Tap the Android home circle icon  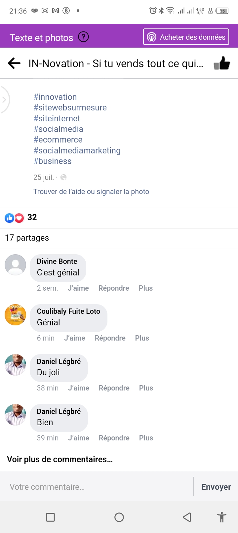pyautogui.click(x=119, y=517)
